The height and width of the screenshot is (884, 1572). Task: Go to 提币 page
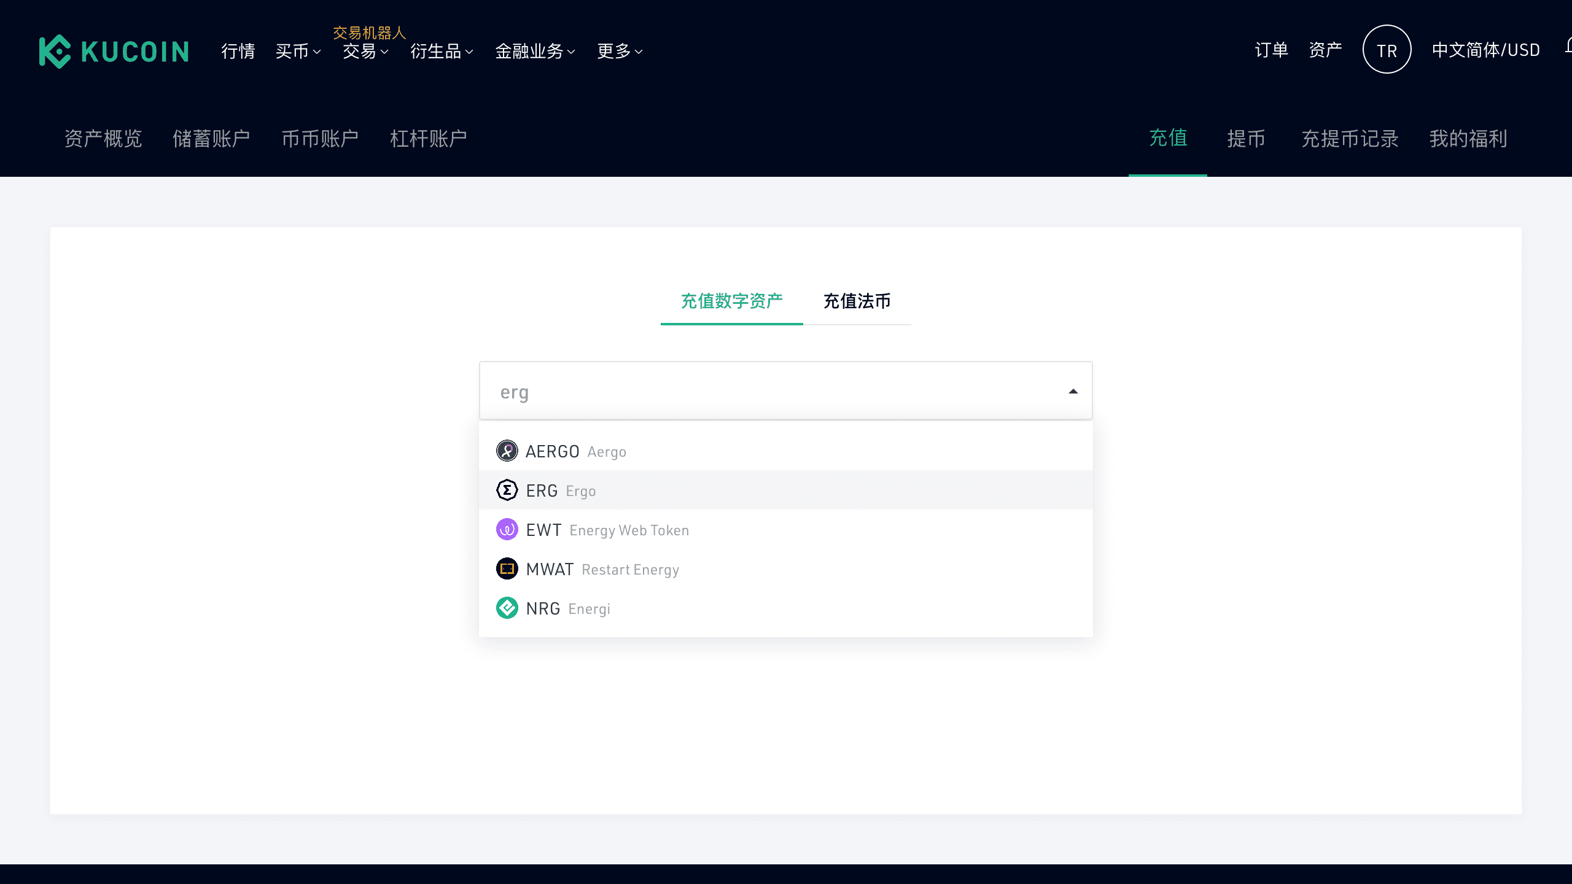(1247, 139)
